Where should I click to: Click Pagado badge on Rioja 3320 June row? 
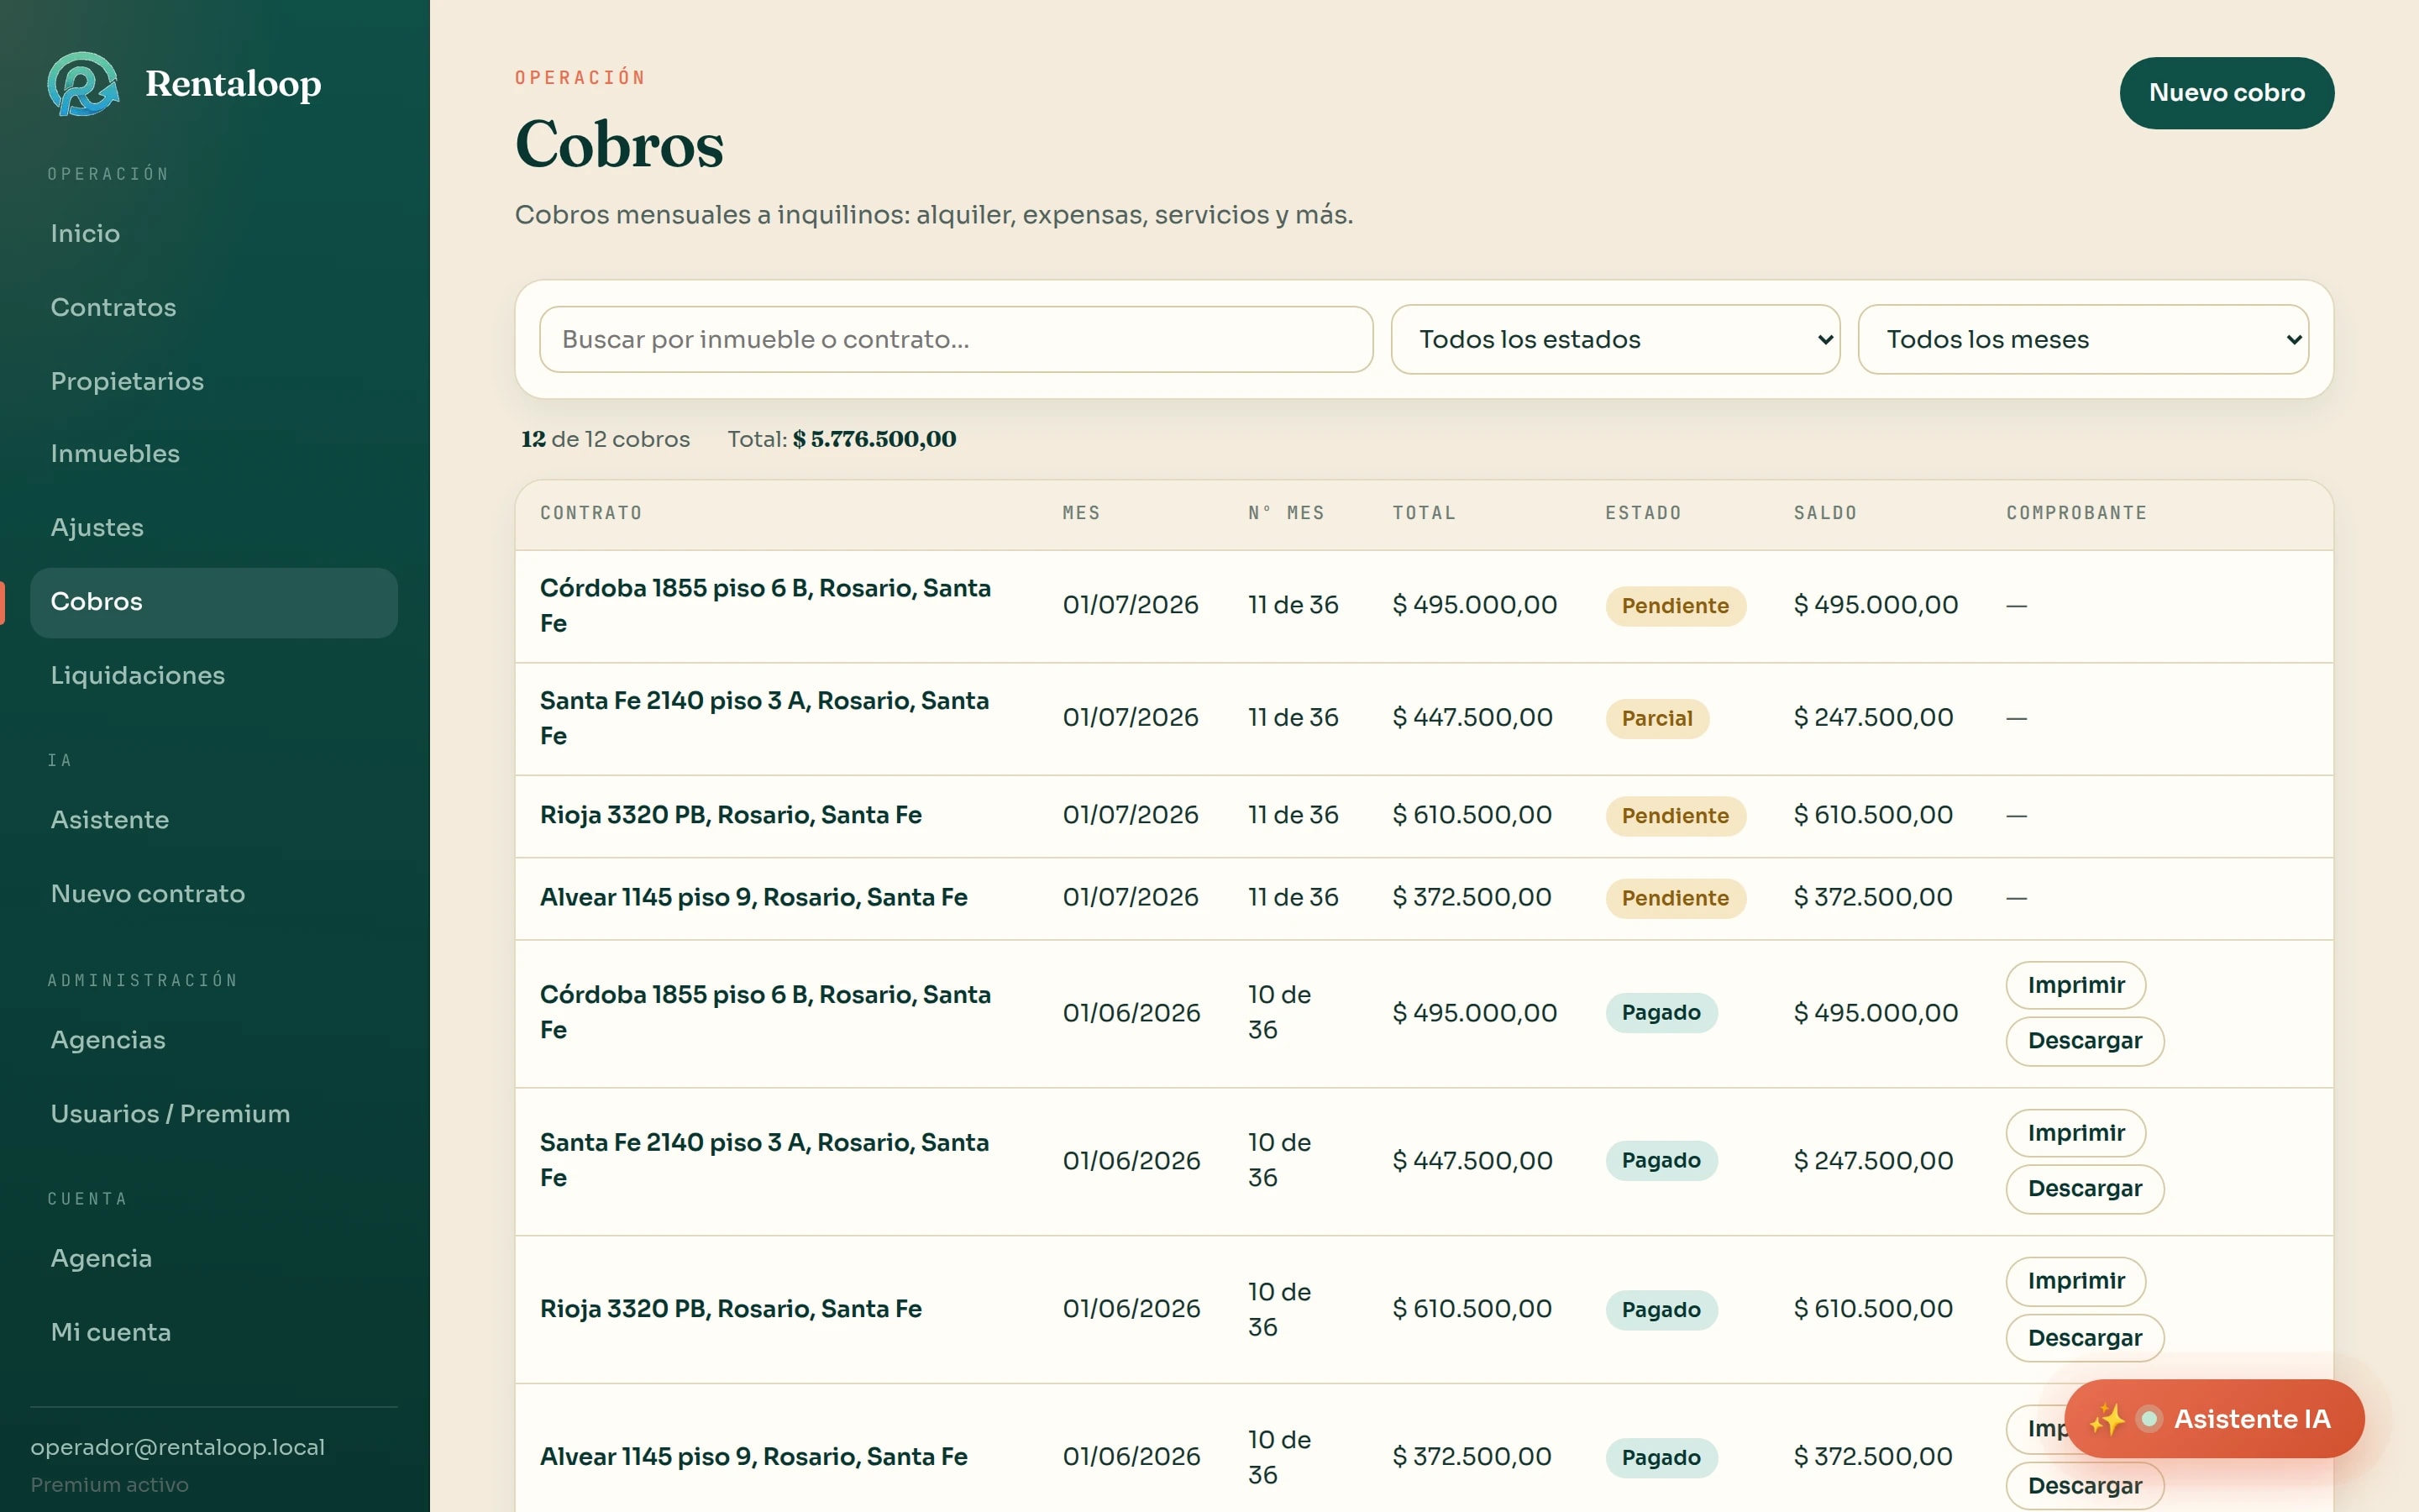click(1661, 1310)
